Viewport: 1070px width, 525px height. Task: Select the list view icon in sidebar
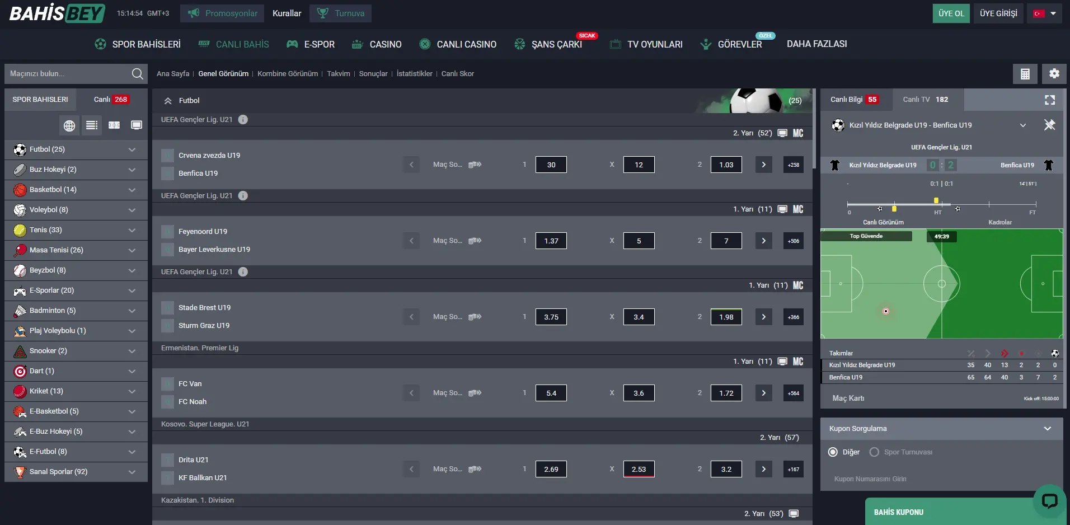pos(92,125)
